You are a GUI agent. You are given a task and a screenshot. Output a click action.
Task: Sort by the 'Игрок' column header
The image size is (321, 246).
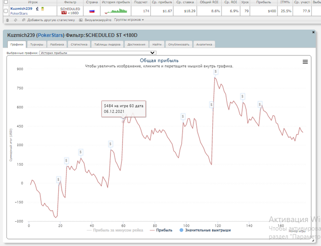coord(33,2)
